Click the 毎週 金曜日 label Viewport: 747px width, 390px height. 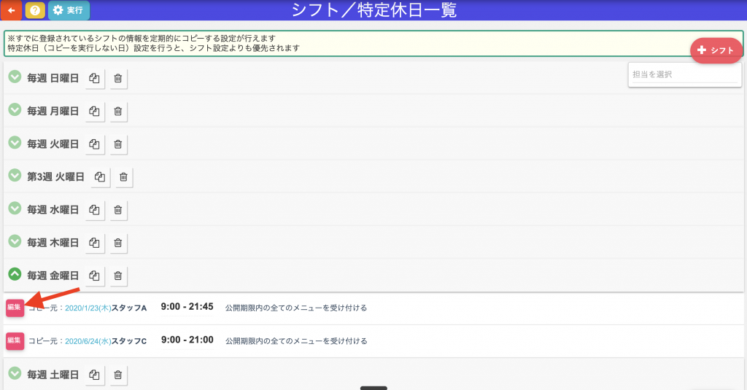tap(53, 276)
